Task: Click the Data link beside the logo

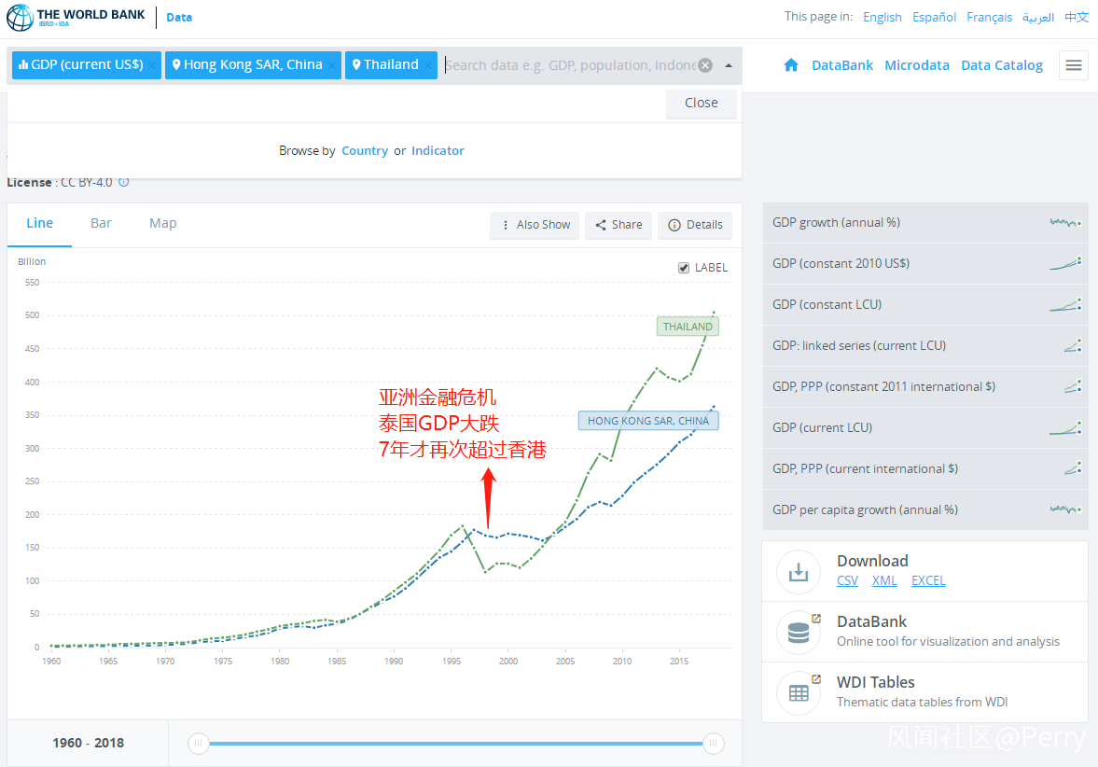Action: click(x=179, y=18)
